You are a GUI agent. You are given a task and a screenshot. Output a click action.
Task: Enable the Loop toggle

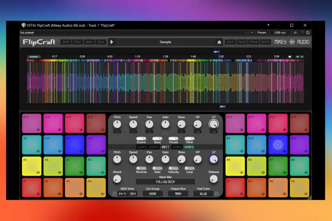[x=189, y=168]
